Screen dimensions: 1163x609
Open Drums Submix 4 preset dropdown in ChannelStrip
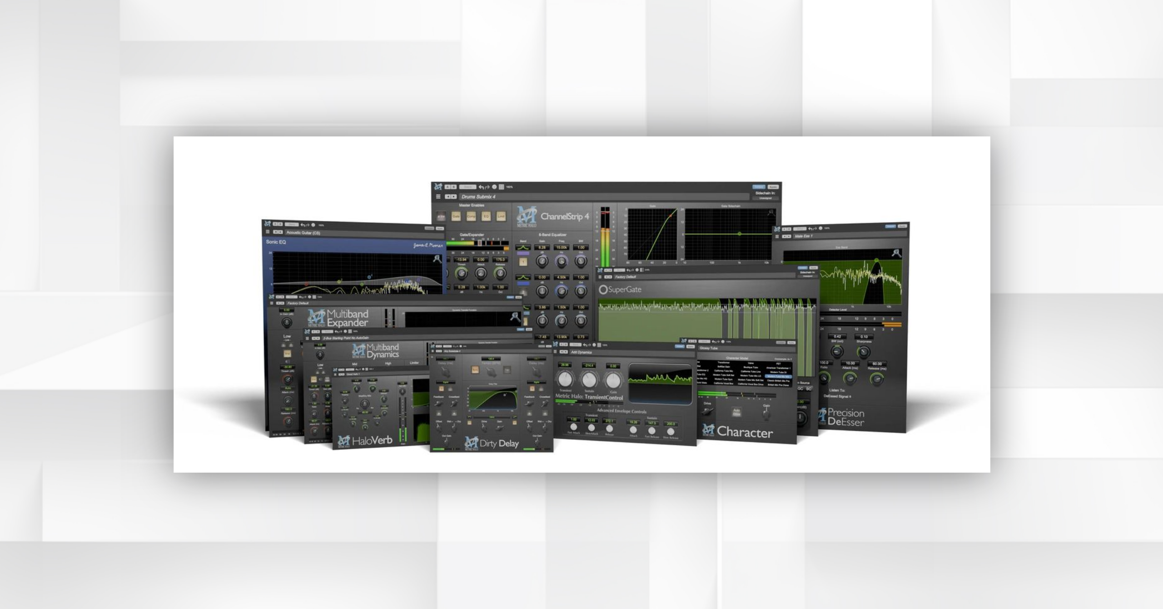pos(604,196)
